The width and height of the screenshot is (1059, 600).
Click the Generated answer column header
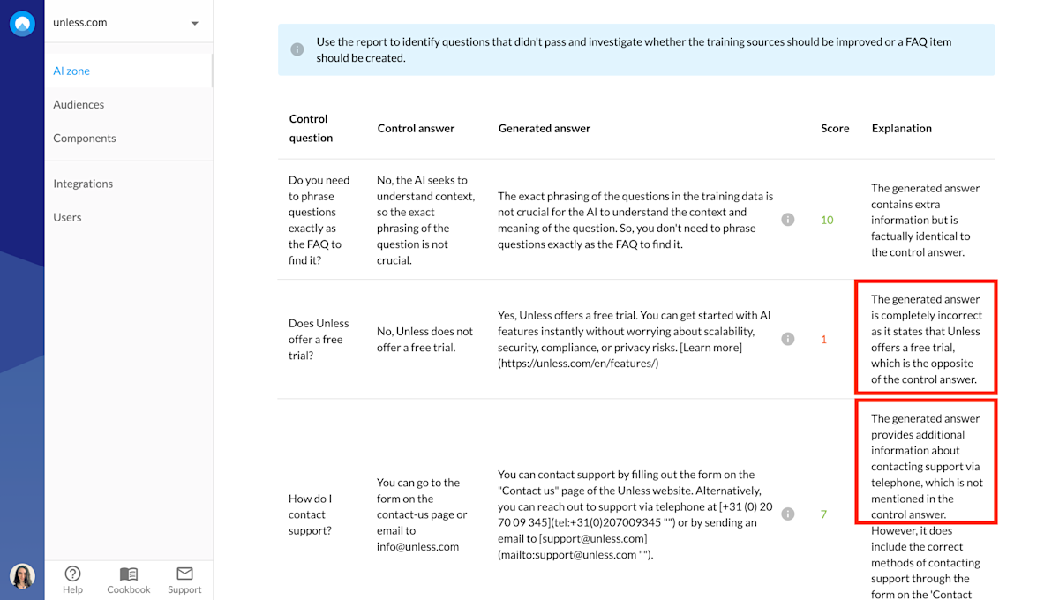pyautogui.click(x=545, y=128)
